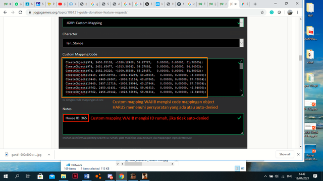Open the Discord taskbar icon

[x=110, y=176]
